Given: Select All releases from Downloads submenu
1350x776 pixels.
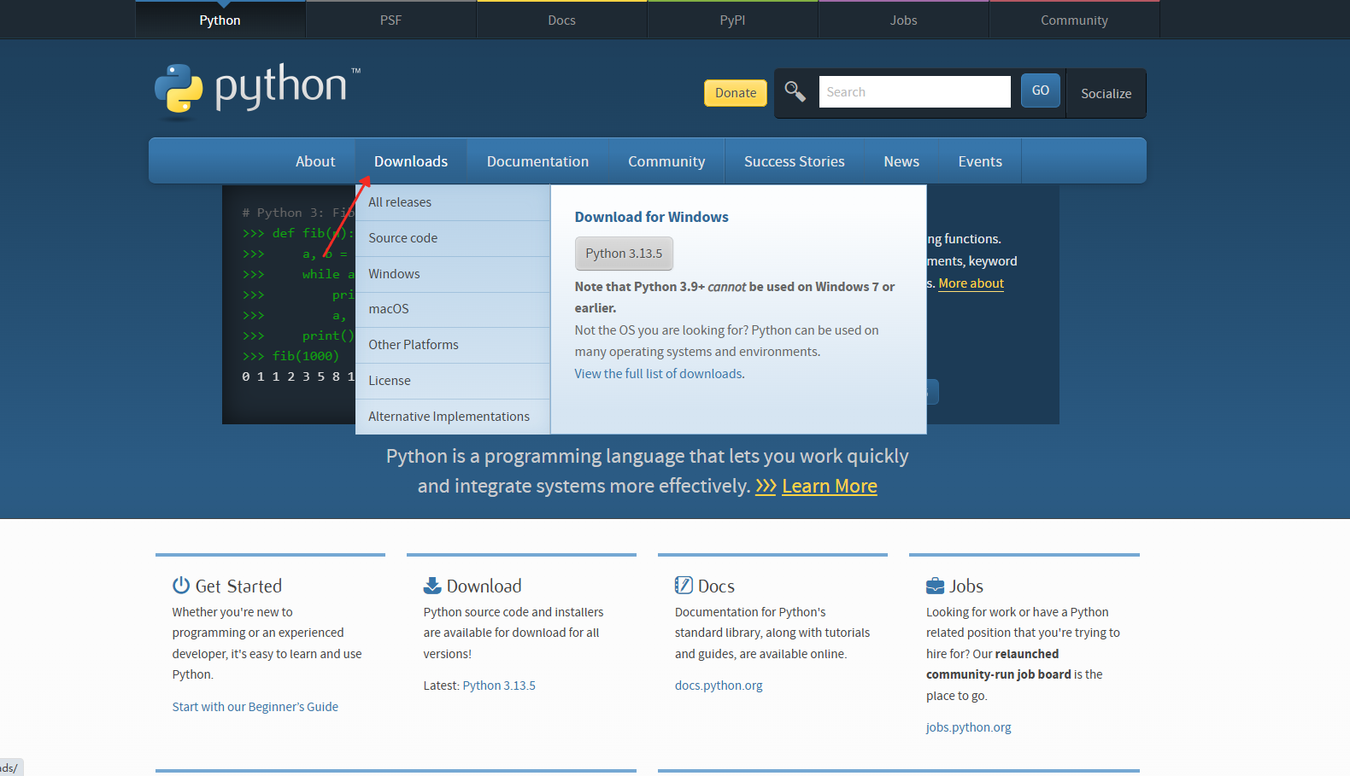Looking at the screenshot, I should pos(400,202).
